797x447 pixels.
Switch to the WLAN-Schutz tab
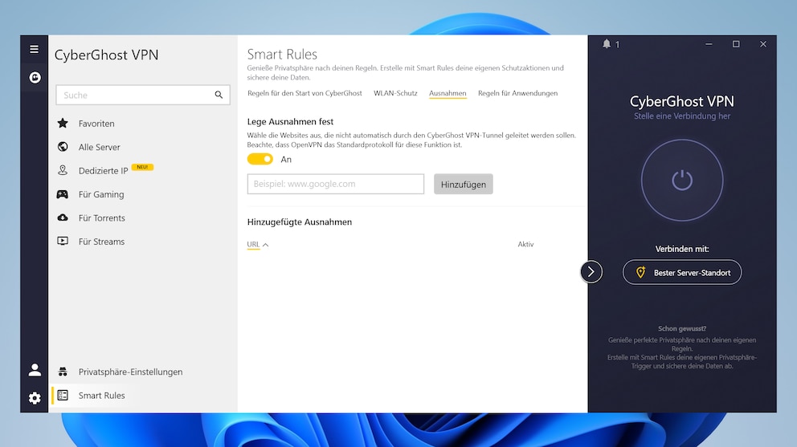[395, 93]
